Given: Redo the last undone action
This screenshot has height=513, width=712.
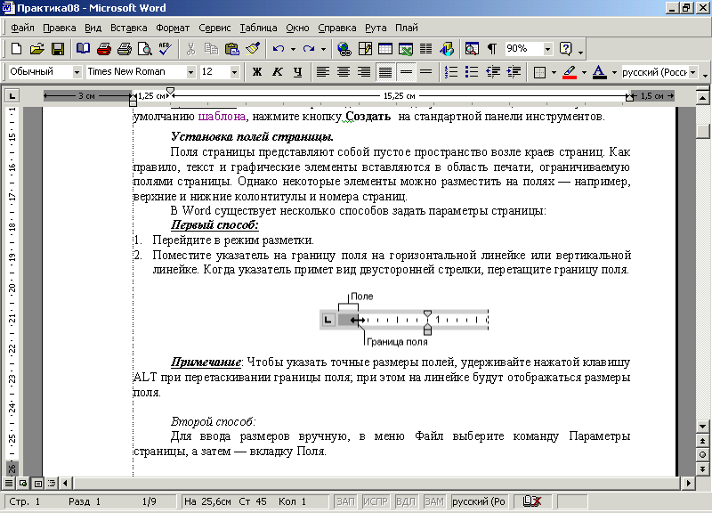Looking at the screenshot, I should pyautogui.click(x=309, y=49).
